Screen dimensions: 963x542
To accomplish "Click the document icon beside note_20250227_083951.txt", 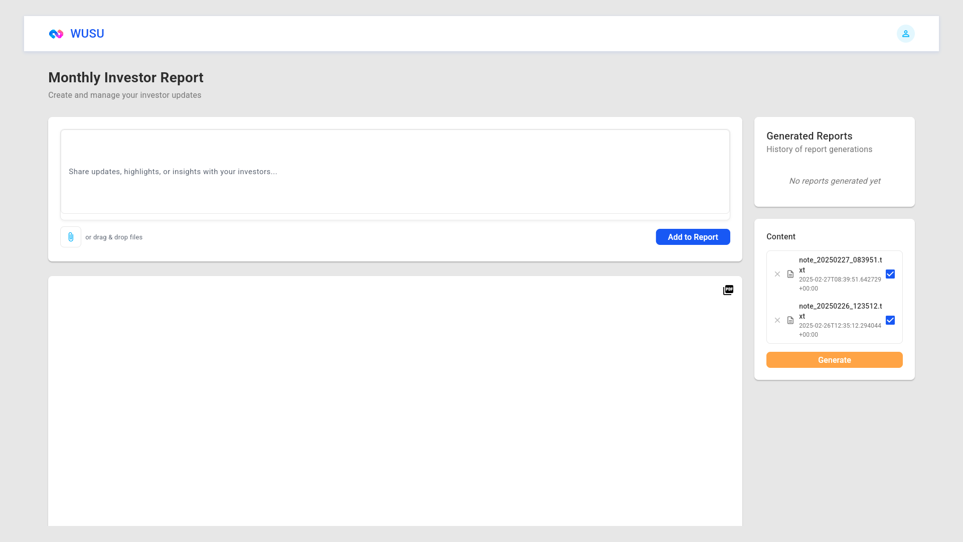I will click(x=790, y=274).
